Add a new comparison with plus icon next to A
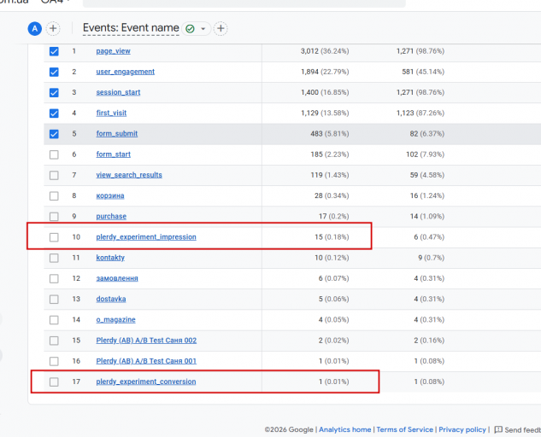 pyautogui.click(x=53, y=29)
